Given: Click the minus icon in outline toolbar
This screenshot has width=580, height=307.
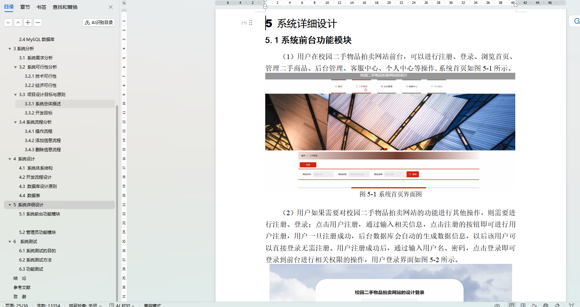Looking at the screenshot, I should (38, 23).
